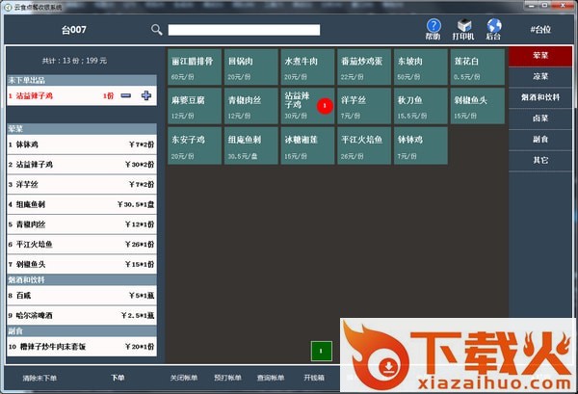Viewport: 578px width, 394px height.
Task: Click the 打印机 printer icon
Action: (463, 28)
